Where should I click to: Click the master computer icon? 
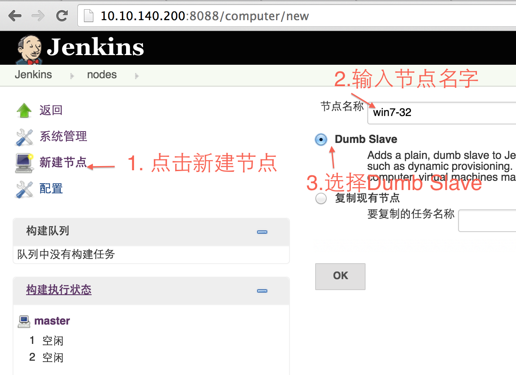pos(24,321)
